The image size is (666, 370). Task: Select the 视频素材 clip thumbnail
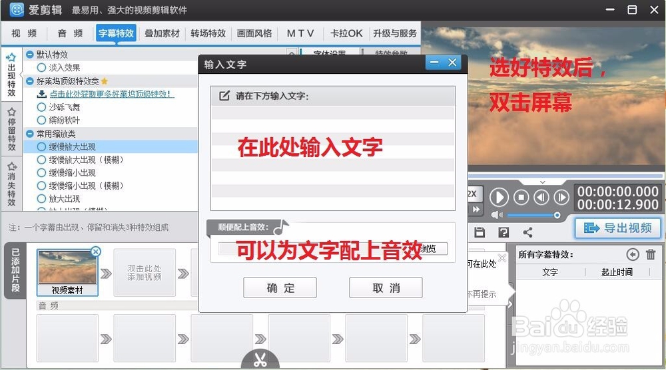click(x=67, y=273)
